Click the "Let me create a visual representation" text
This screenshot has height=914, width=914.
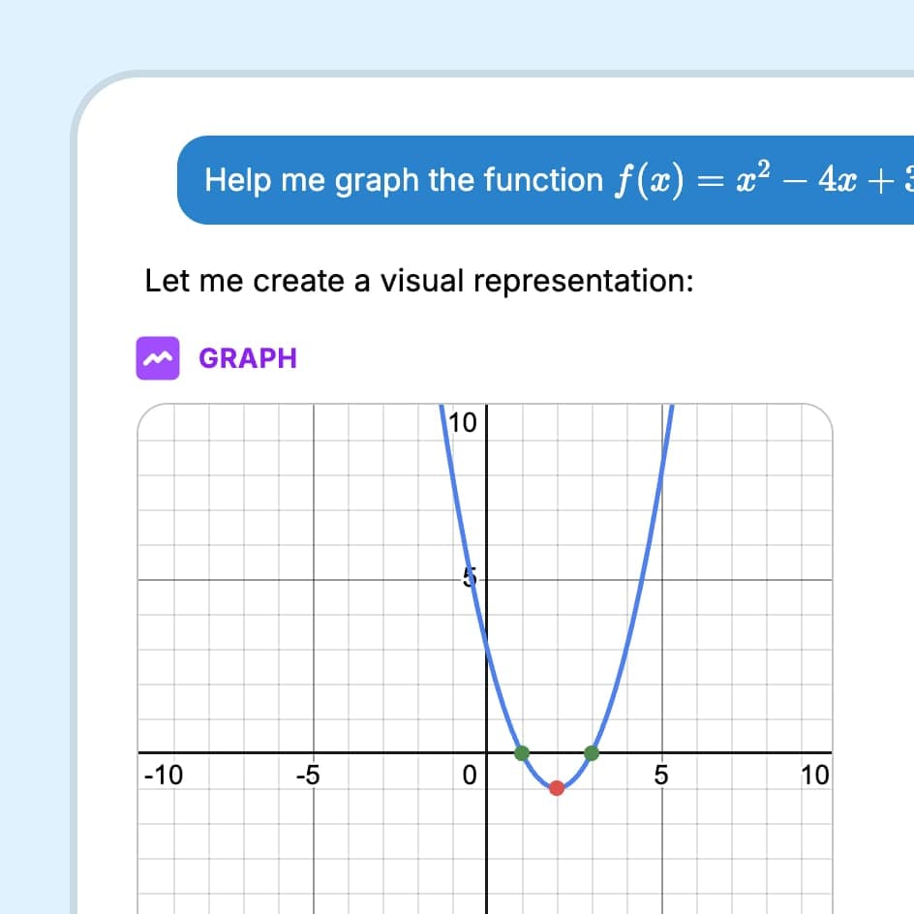pyautogui.click(x=418, y=281)
